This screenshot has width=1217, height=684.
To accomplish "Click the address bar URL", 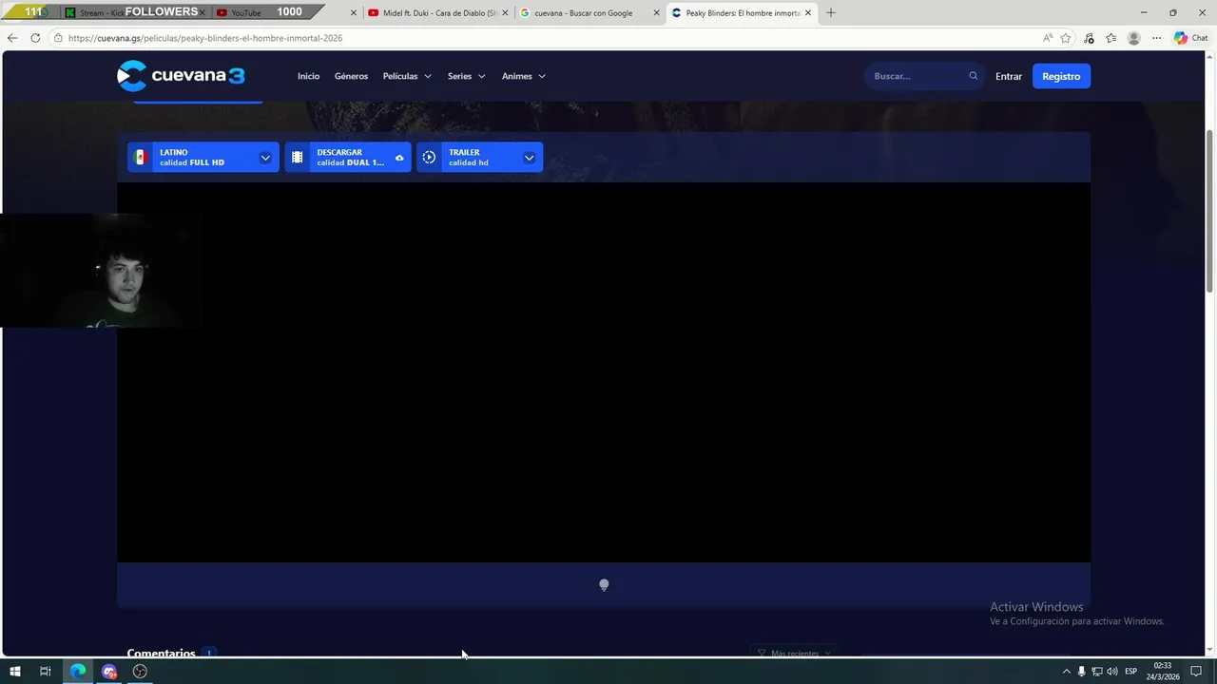I will pos(205,38).
